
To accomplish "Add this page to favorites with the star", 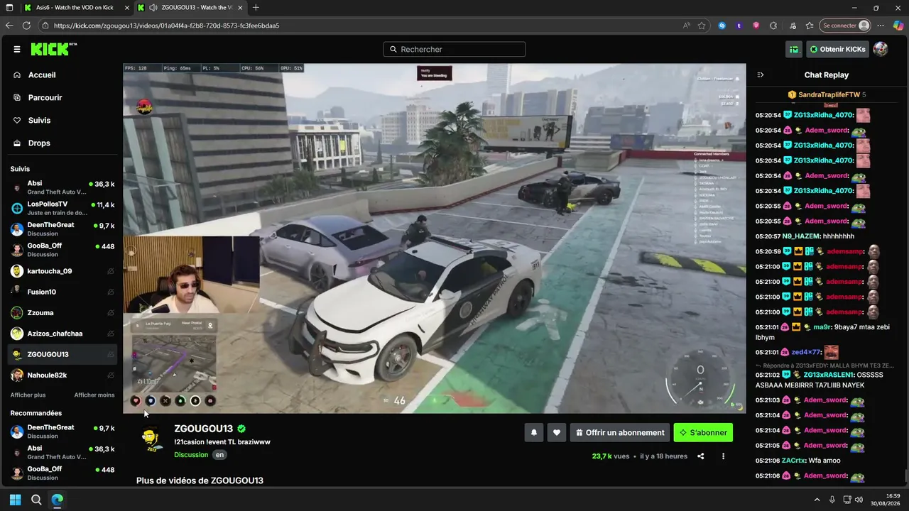I will pos(702,26).
